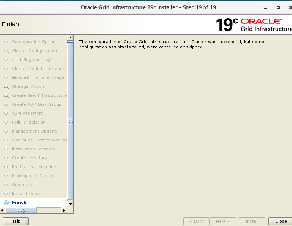Click the Oracle 19c Grid Infrastructure logo
Image resolution: width=292 pixels, height=226 pixels.
click(x=254, y=25)
